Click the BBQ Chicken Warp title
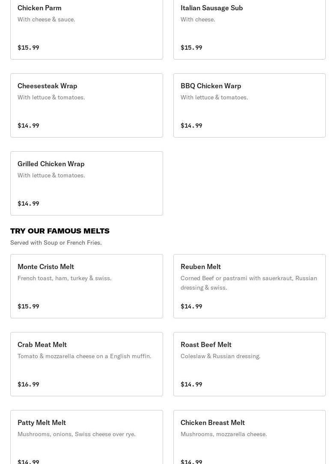The height and width of the screenshot is (464, 336). click(211, 86)
